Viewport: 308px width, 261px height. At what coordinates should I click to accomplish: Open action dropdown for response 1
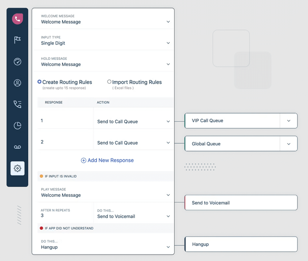[x=168, y=122]
